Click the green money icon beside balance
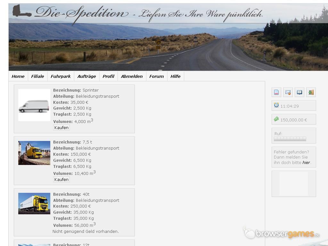328x246 pixels. 276,119
